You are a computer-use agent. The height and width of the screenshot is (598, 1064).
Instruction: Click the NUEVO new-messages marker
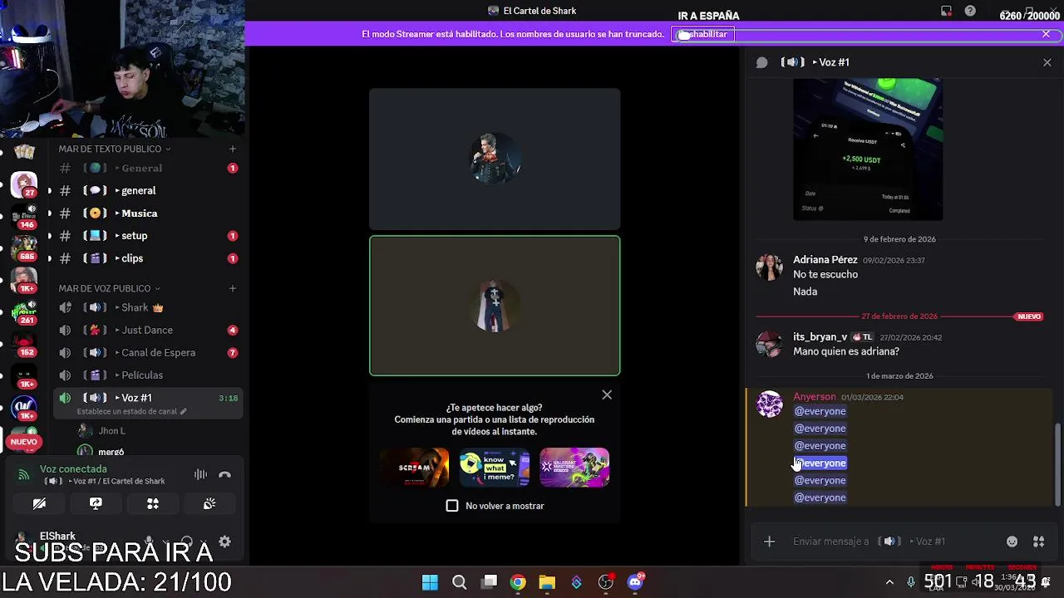pos(1029,316)
